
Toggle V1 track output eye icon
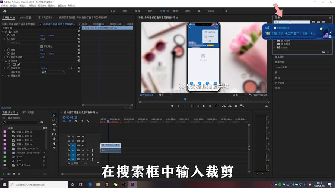(x=83, y=146)
